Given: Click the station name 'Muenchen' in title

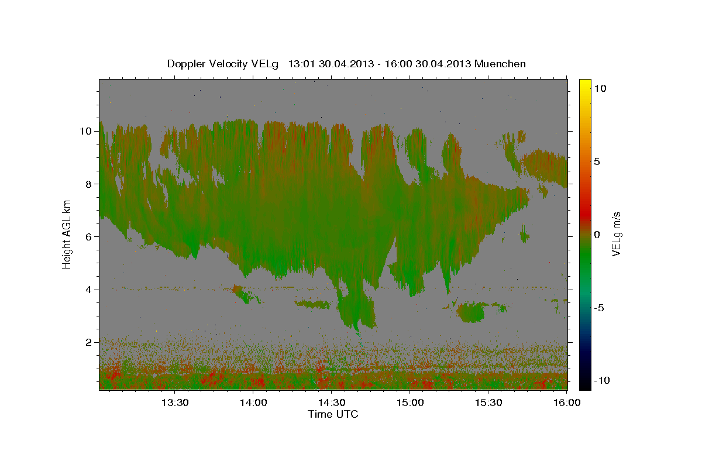Looking at the screenshot, I should pos(500,64).
